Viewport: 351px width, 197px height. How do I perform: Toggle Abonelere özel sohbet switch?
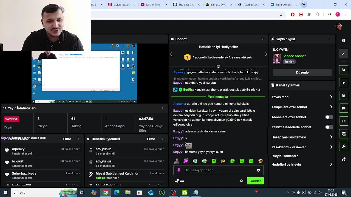329,117
